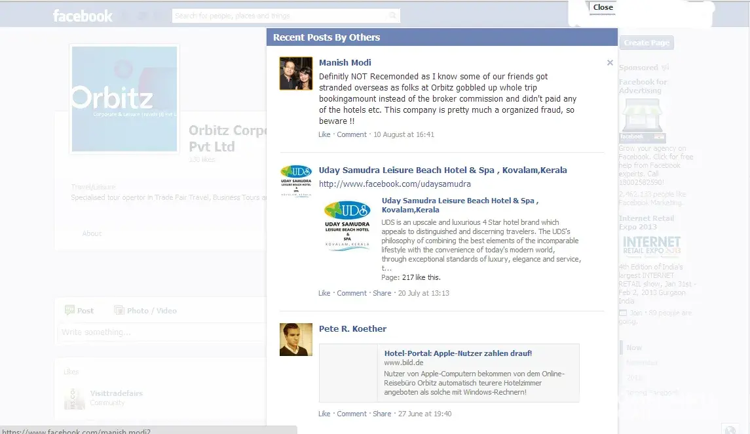Like Manish Modi's post

[324, 134]
